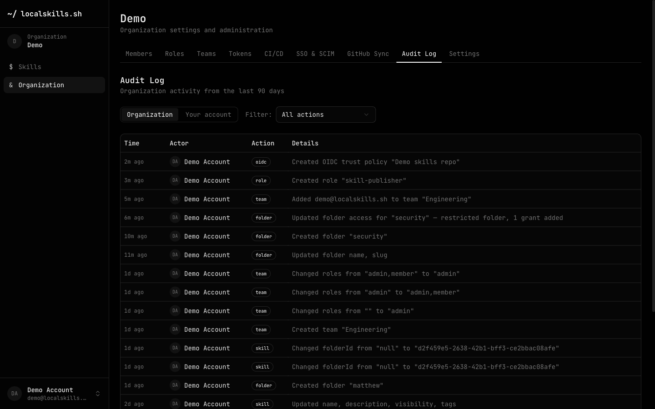655x409 pixels.
Task: Click the 'Updated folder access for "security"' entry
Action: (x=428, y=218)
